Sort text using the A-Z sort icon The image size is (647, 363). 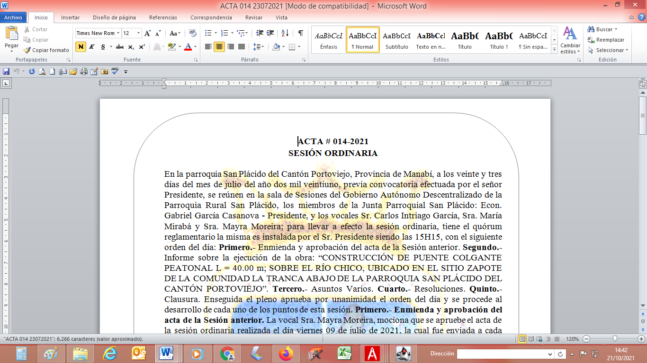tap(285, 33)
